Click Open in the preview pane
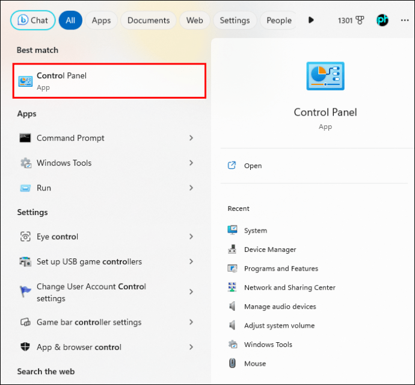Viewport: 415px width, 385px height. click(x=253, y=166)
